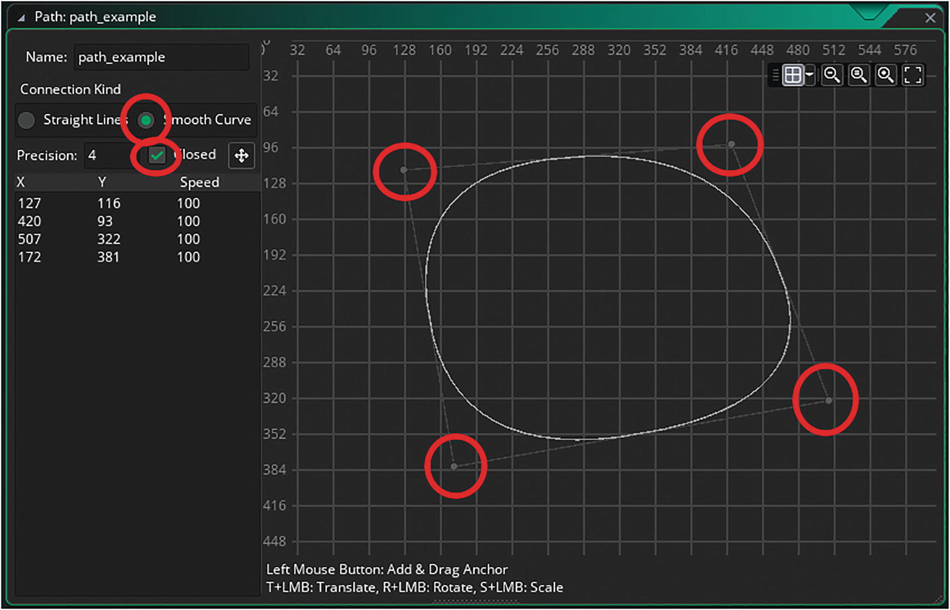Click the Name field containing path_example
Viewport: 950px width, 610px height.
click(x=161, y=57)
